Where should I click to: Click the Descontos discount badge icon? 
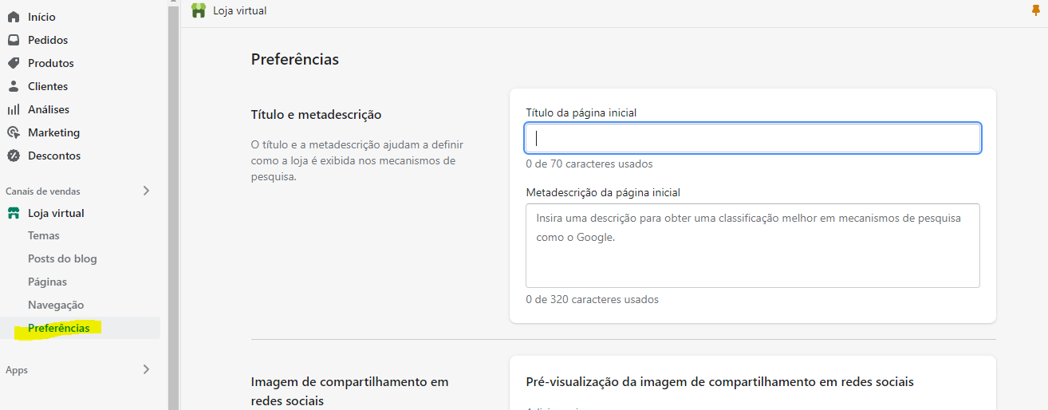pyautogui.click(x=14, y=156)
